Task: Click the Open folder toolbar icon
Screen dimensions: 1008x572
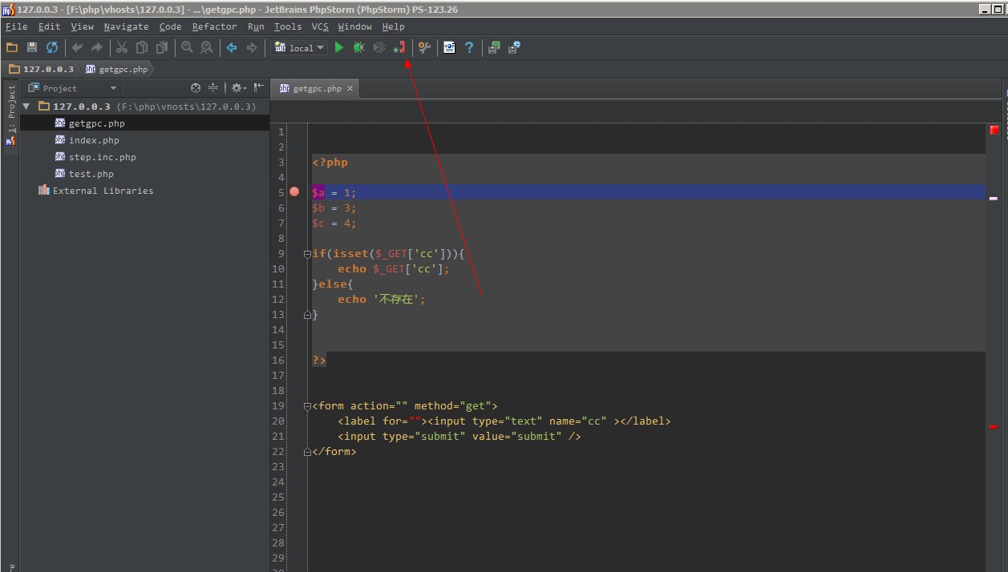Action: (12, 48)
